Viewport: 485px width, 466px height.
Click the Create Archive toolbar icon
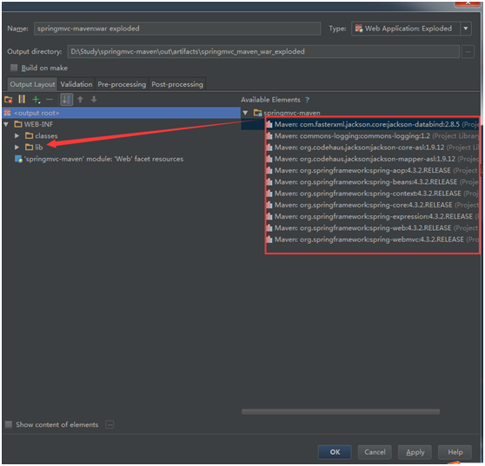22,100
